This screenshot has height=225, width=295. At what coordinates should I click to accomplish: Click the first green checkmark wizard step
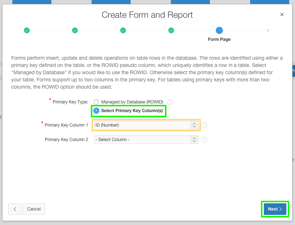(26, 30)
